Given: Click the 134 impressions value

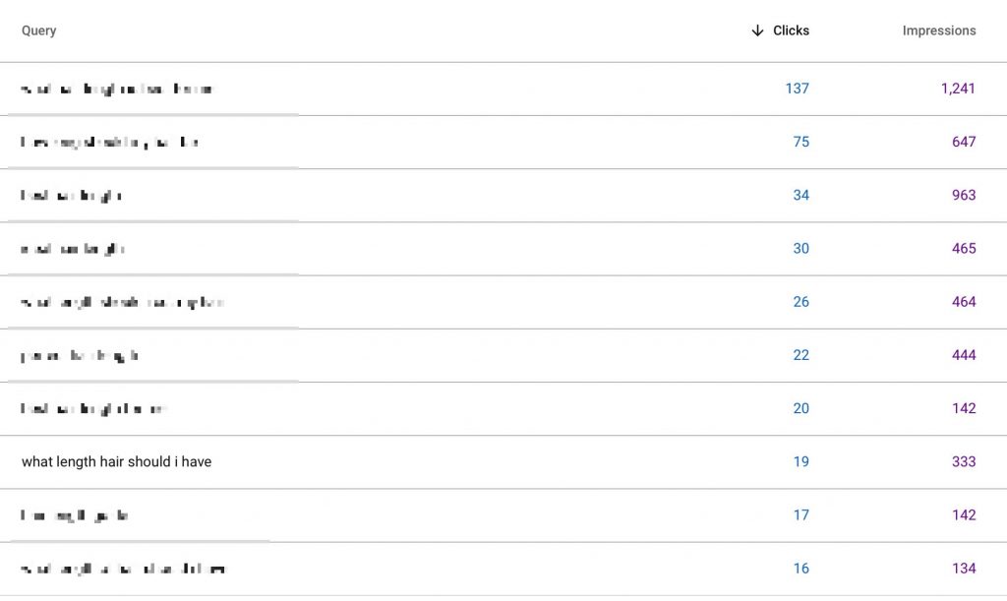Looking at the screenshot, I should coord(964,569).
